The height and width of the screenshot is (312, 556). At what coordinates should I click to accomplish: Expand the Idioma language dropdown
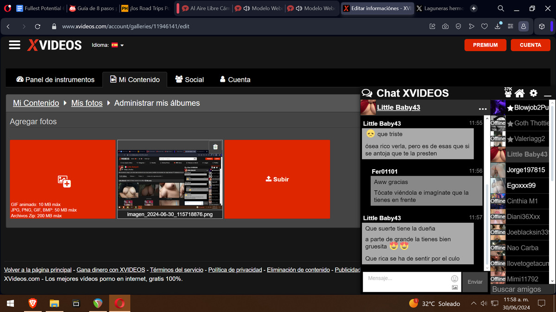tap(118, 45)
